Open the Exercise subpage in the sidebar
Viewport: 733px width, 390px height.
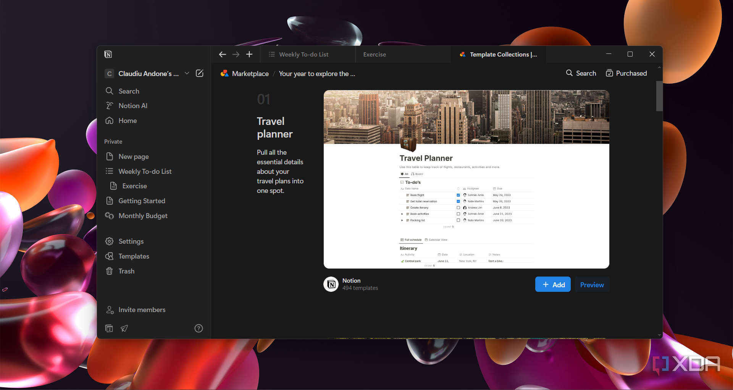[154, 186]
